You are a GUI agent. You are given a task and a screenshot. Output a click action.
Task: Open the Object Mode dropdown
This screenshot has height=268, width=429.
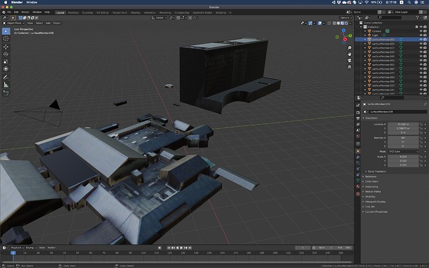coord(14,22)
